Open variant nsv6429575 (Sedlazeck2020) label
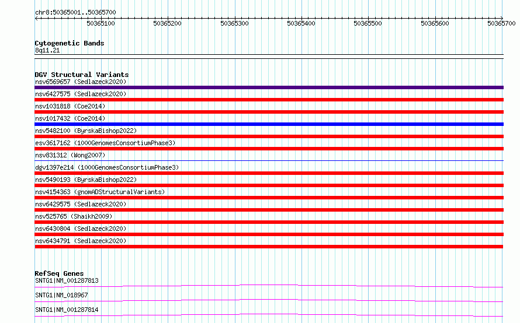The height and width of the screenshot is (323, 520). coord(81,204)
